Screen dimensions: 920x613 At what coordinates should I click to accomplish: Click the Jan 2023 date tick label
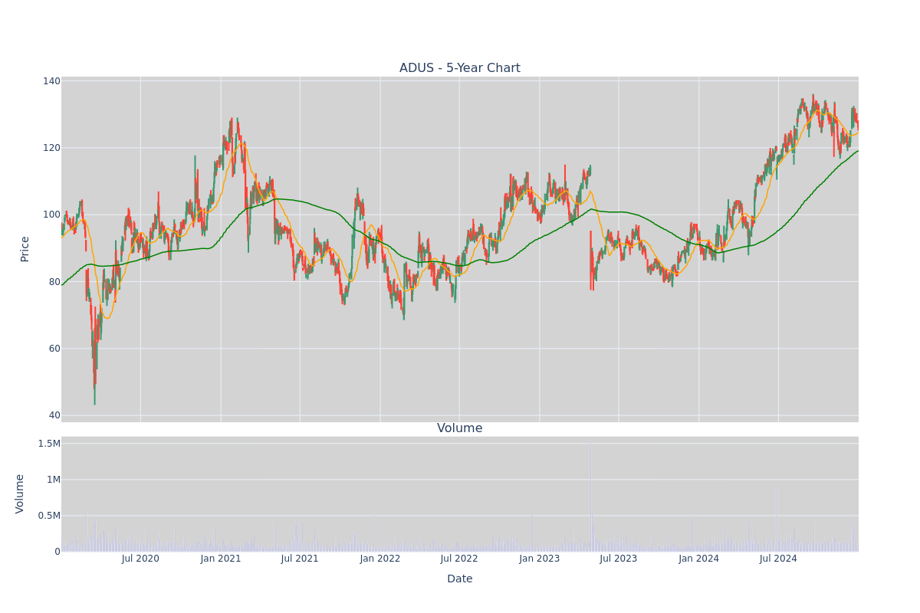[540, 559]
